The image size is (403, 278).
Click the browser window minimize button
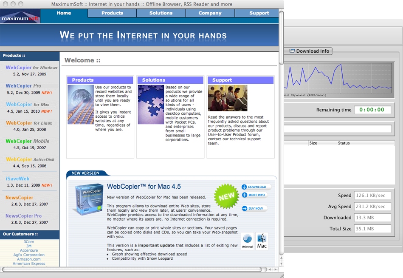point(13,4)
